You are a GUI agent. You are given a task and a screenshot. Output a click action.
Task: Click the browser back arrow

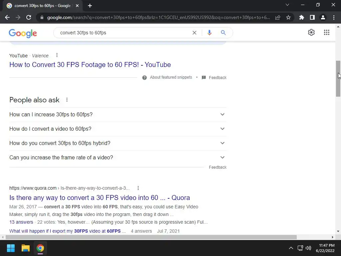7,17
